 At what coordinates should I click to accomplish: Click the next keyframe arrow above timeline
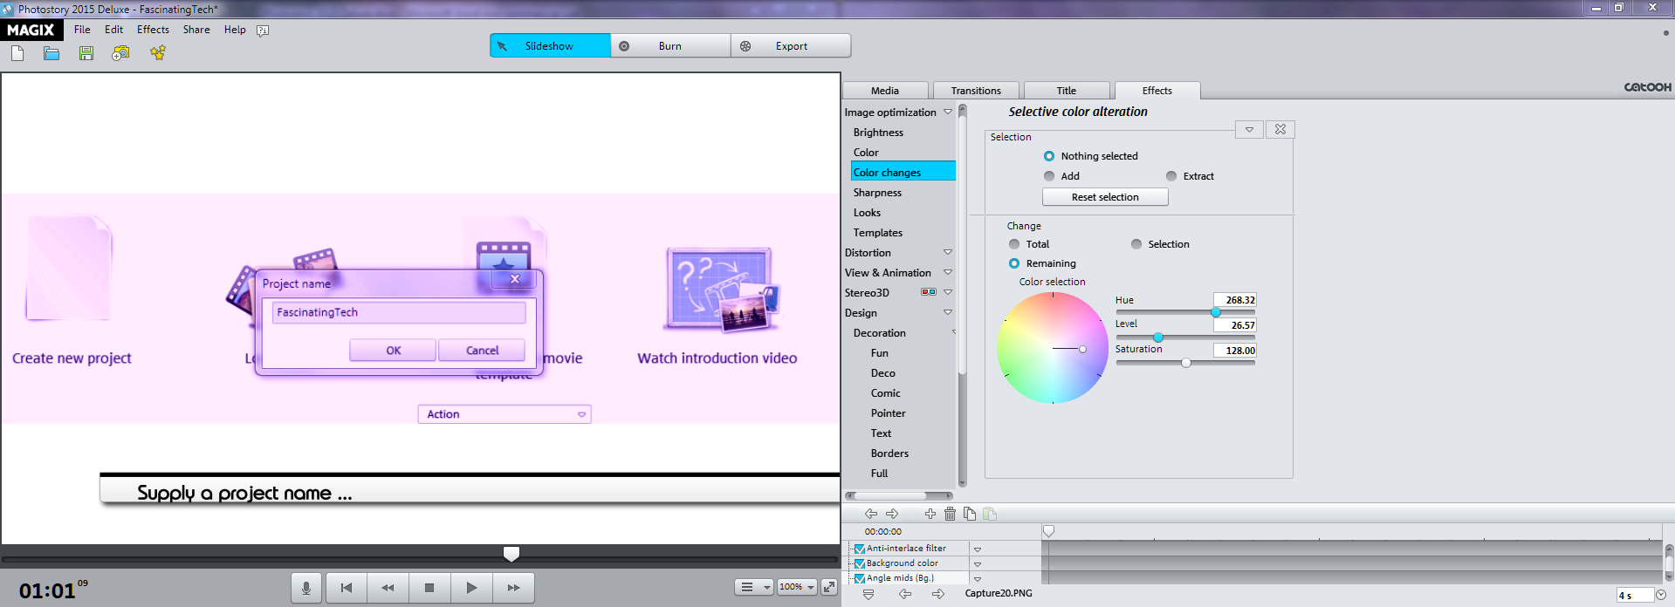tap(892, 514)
